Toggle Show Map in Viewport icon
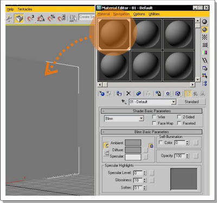Viewport: 217px width, 203px height. tap(178, 94)
